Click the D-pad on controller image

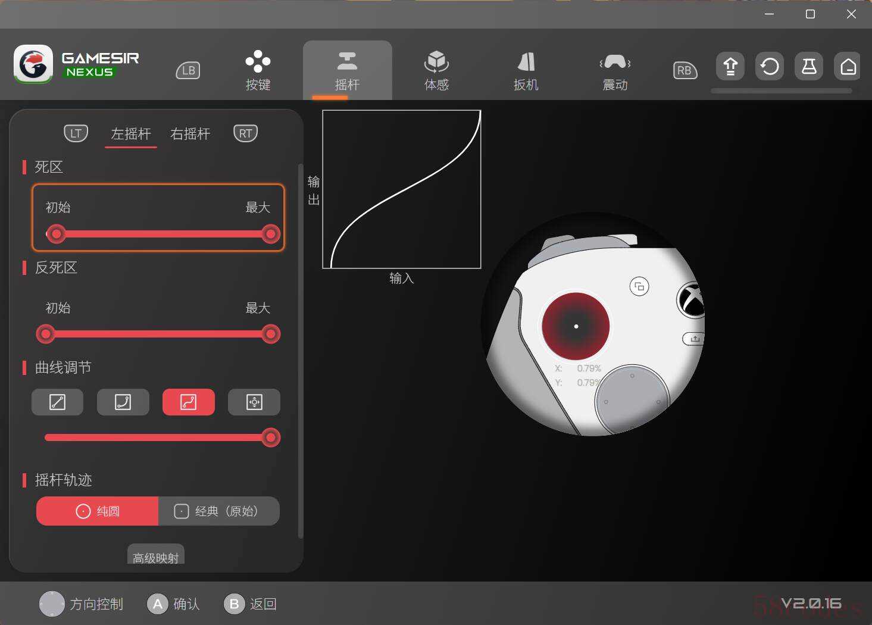632,400
